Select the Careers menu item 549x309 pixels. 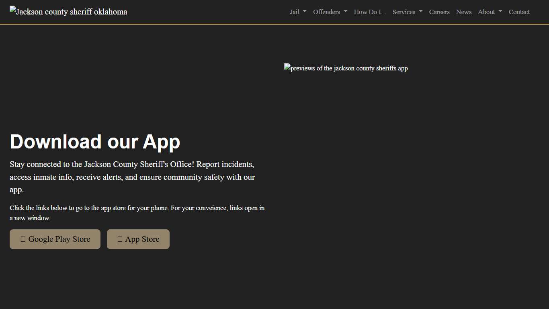coord(439,12)
